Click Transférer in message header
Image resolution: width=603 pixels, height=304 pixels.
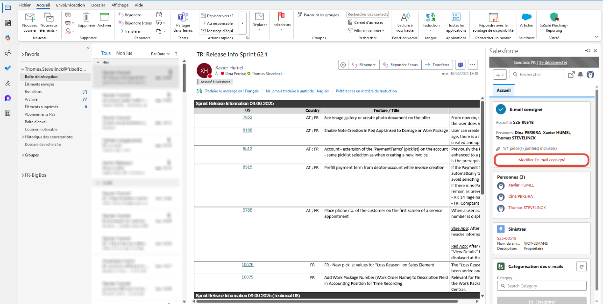(437, 65)
